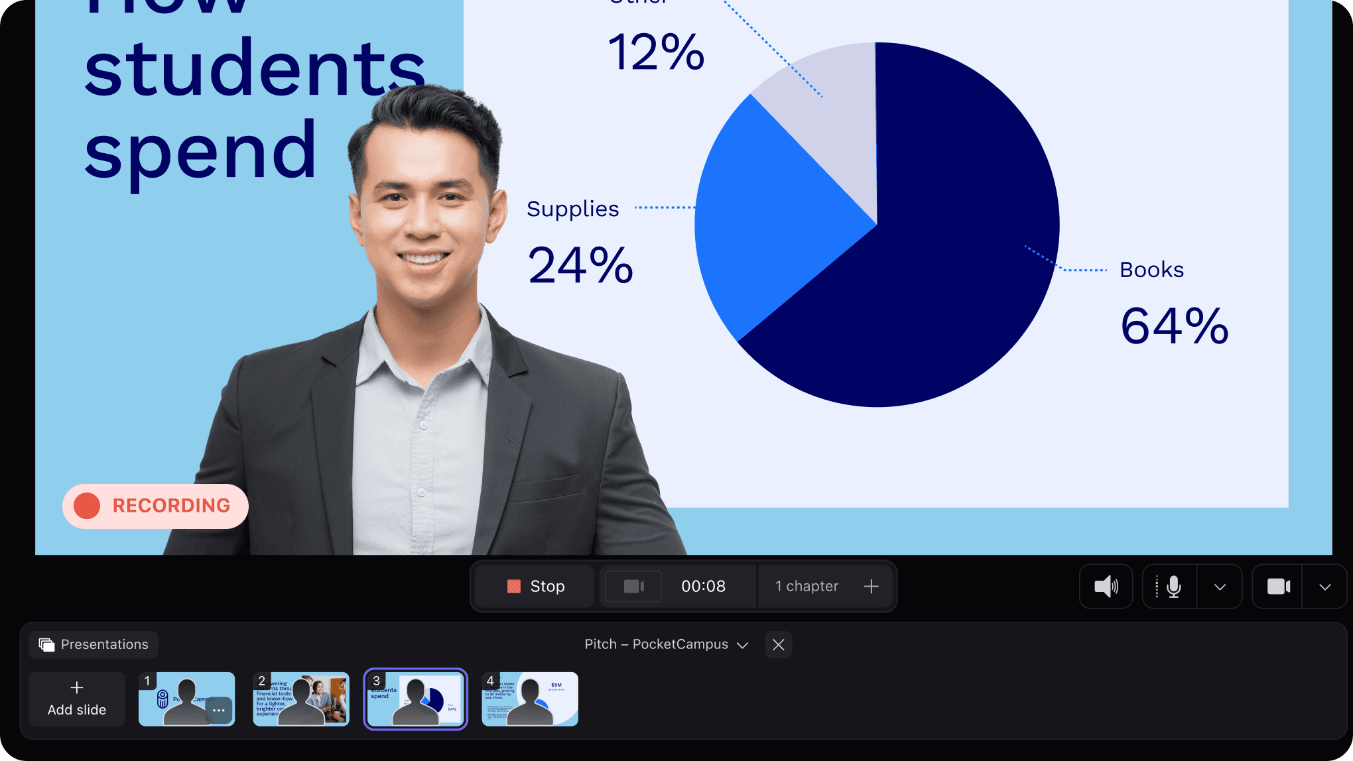
Task: Click the red RECORDING indicator badge
Action: [156, 506]
